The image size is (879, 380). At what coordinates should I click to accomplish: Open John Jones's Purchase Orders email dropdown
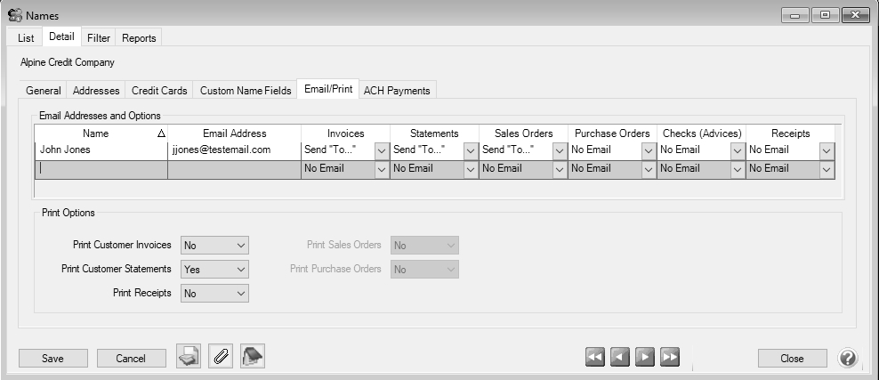coord(649,150)
